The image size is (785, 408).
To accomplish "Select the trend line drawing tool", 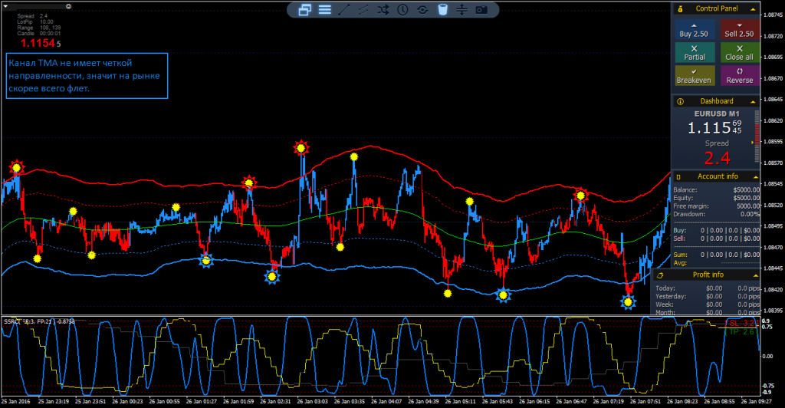I will click(x=344, y=10).
